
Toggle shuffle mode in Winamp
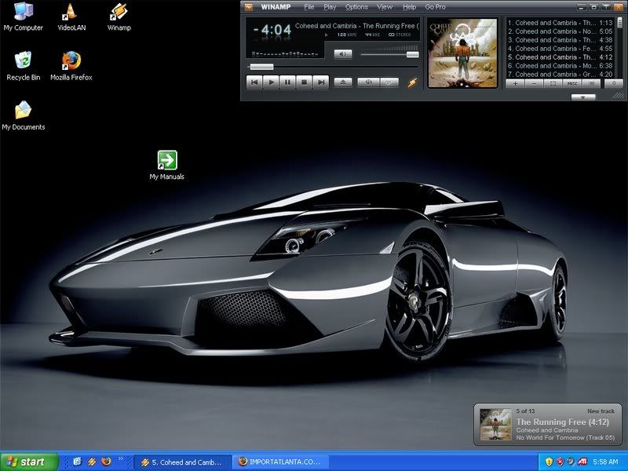tap(367, 82)
